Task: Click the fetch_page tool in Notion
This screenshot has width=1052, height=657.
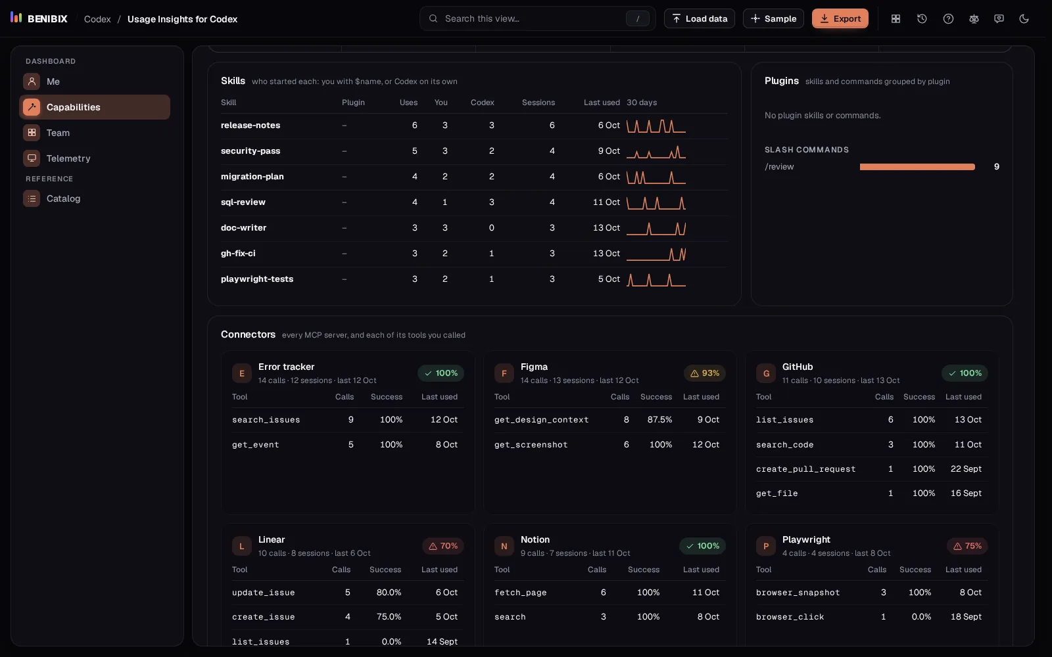Action: click(521, 593)
